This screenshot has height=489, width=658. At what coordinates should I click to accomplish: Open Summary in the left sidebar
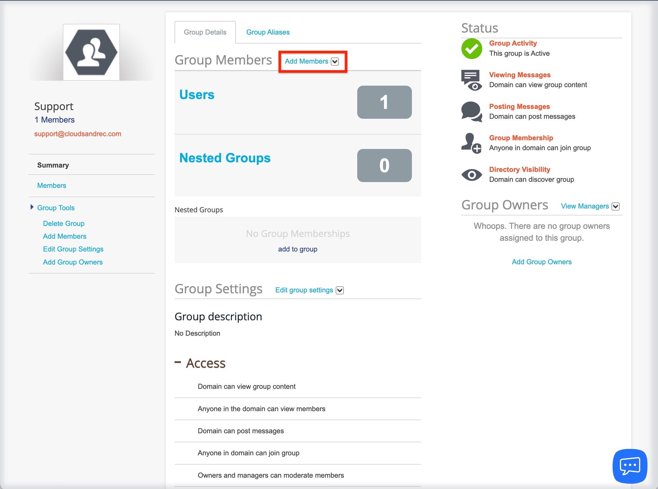point(53,165)
